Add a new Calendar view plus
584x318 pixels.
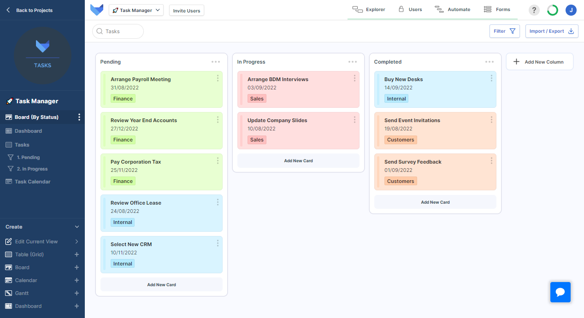77,280
